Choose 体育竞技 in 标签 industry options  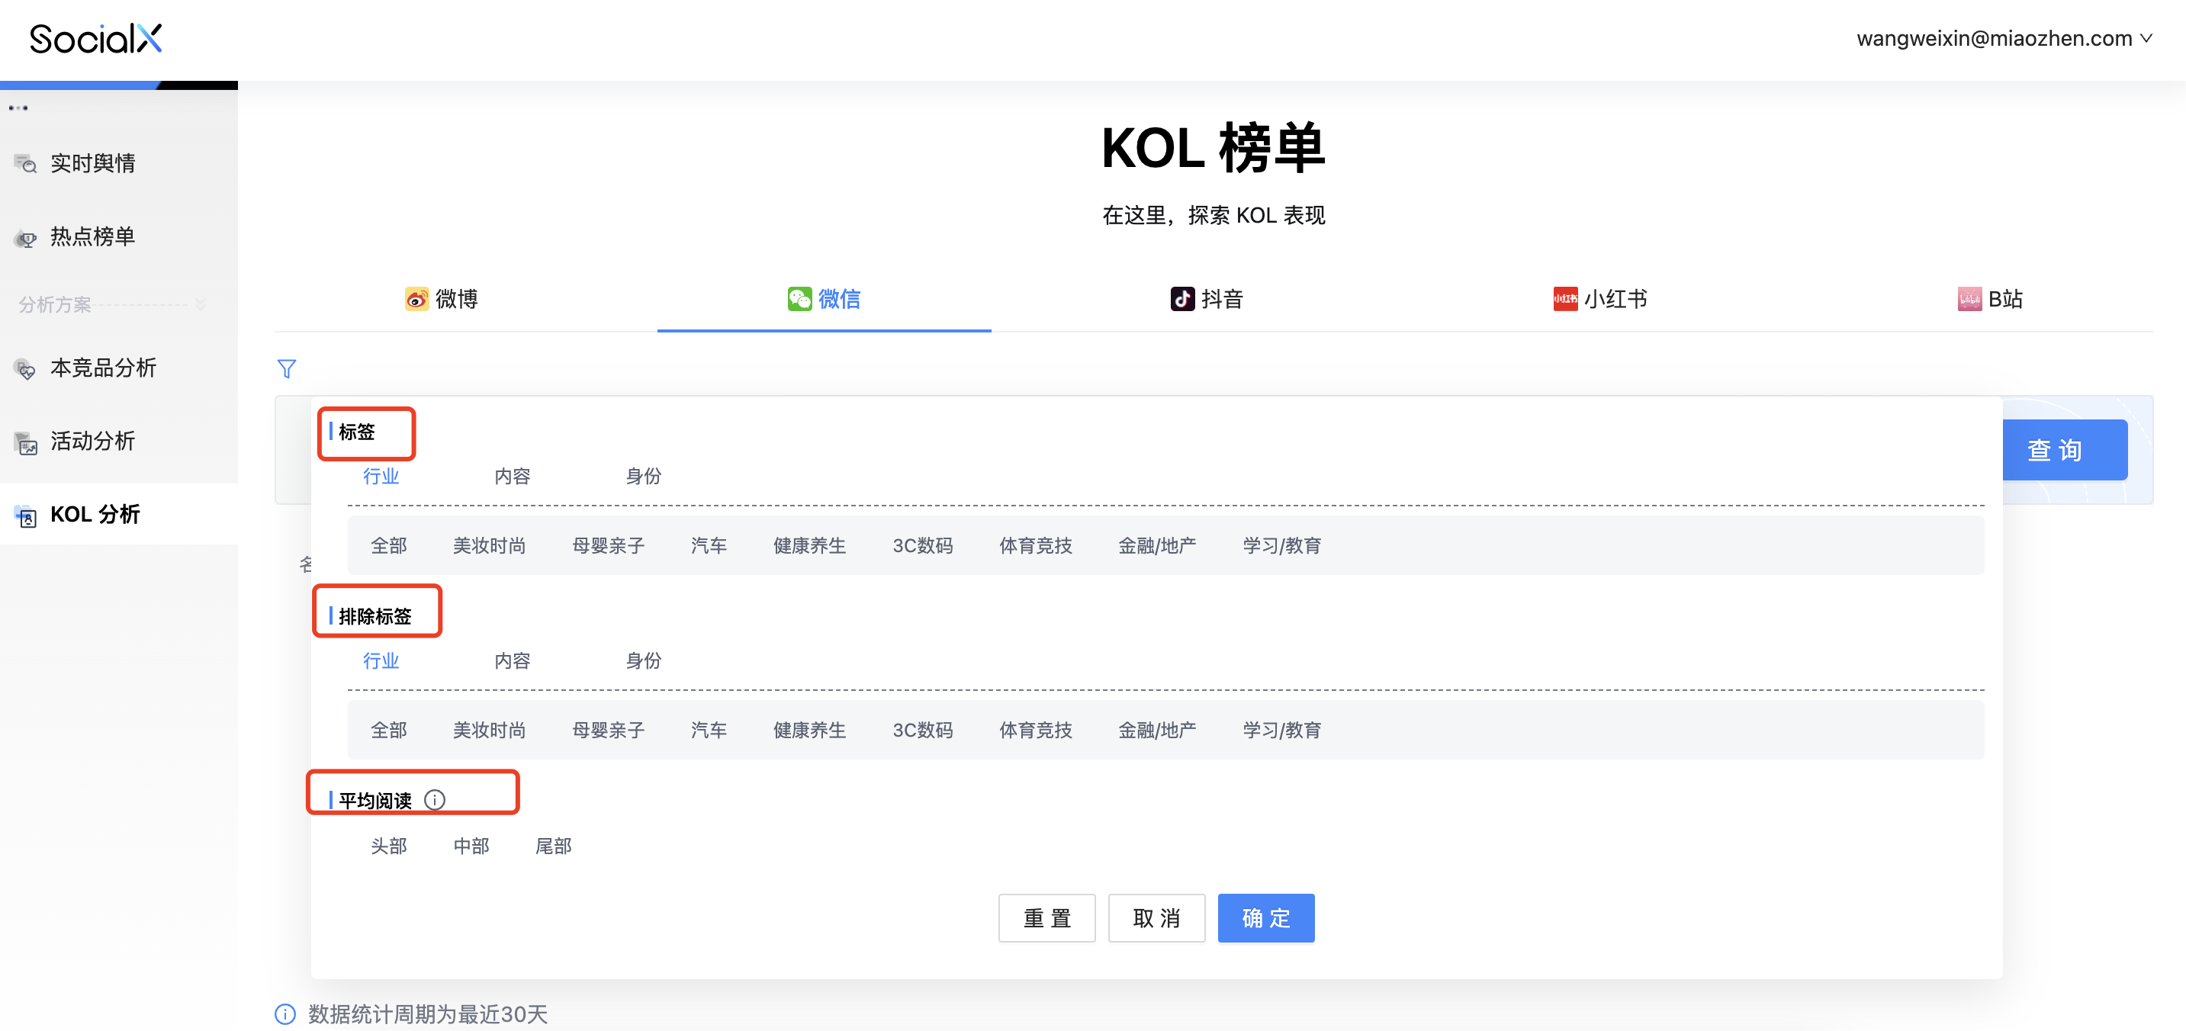coord(1035,546)
